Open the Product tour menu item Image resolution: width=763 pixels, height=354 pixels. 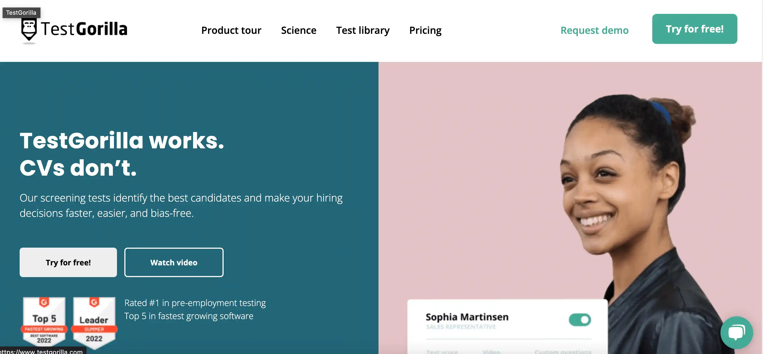click(x=231, y=30)
